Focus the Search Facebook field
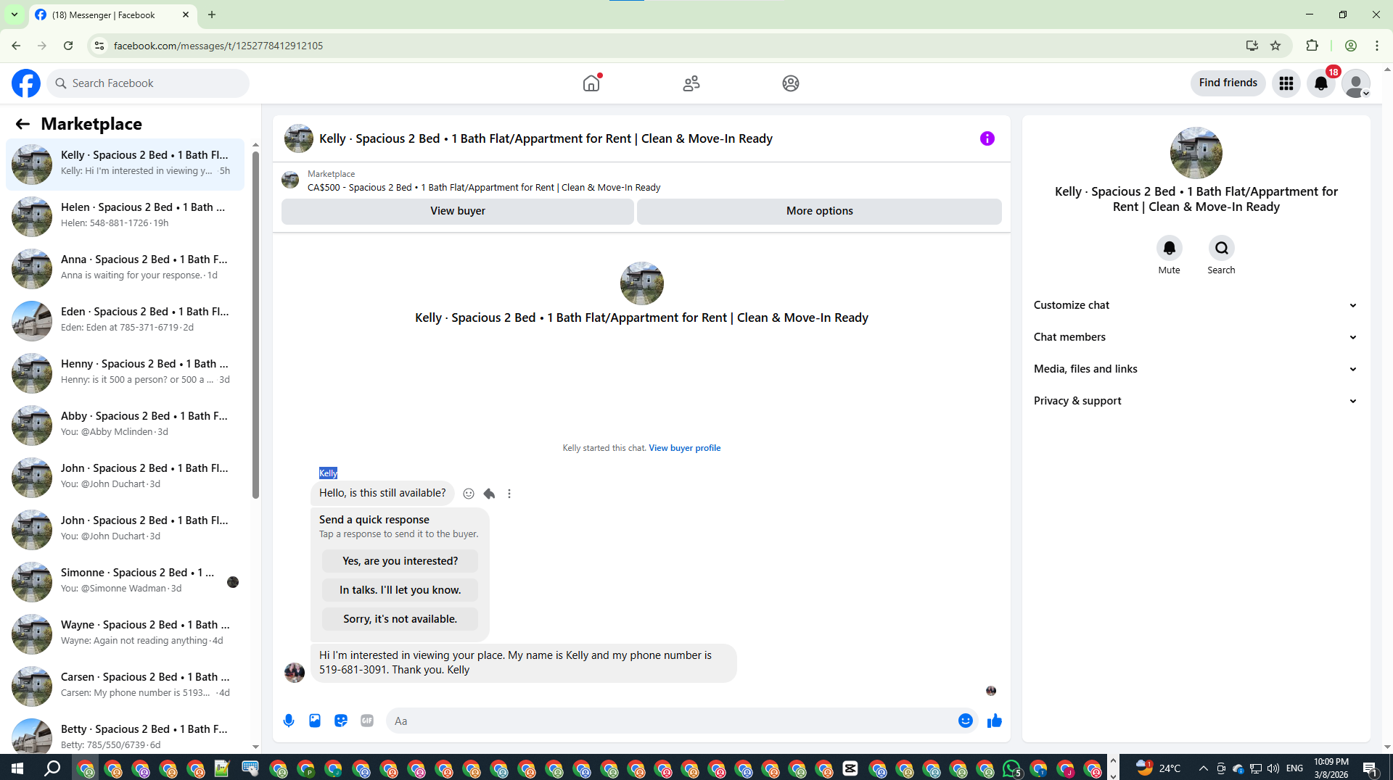Image resolution: width=1393 pixels, height=780 pixels. point(149,83)
